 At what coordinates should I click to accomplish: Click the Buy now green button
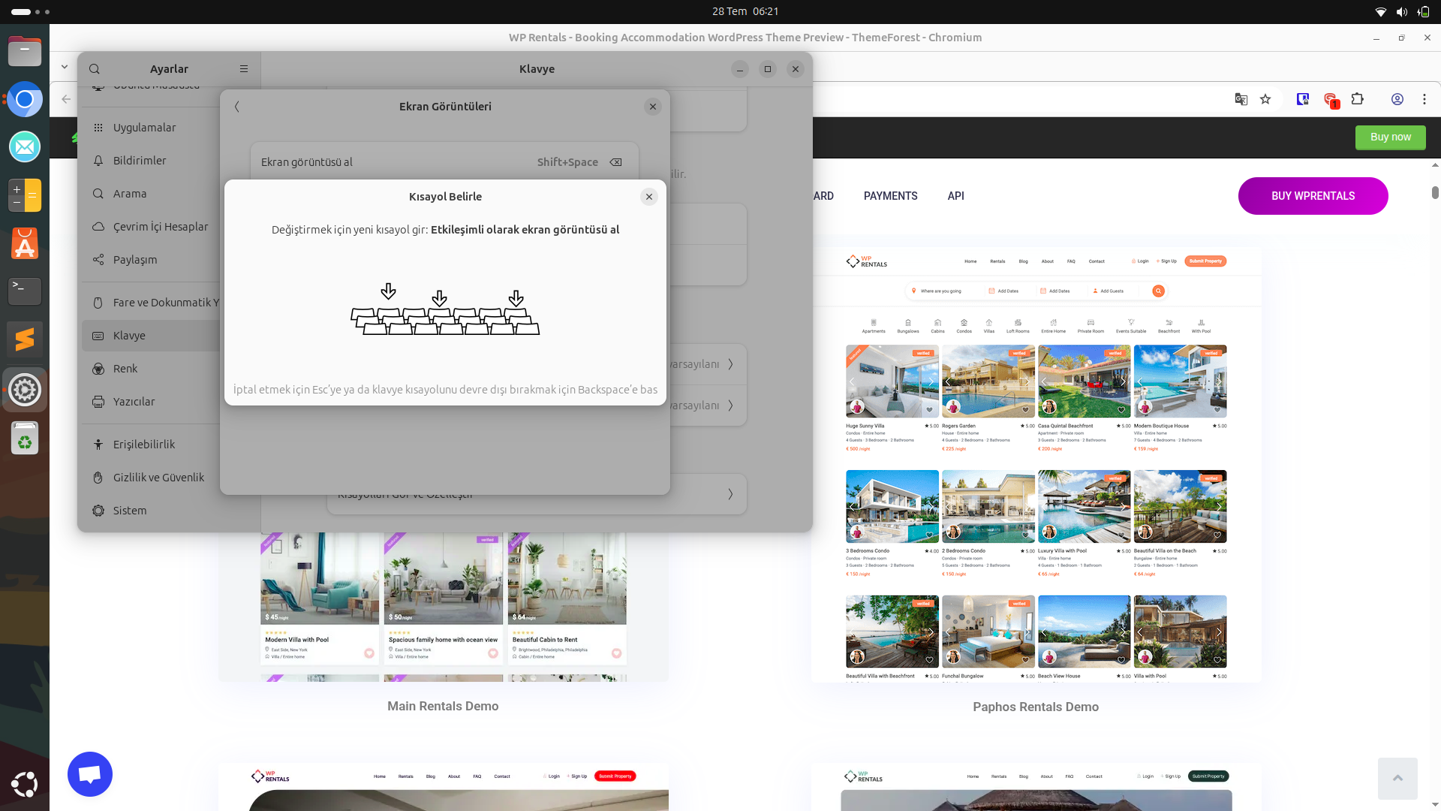1390,137
